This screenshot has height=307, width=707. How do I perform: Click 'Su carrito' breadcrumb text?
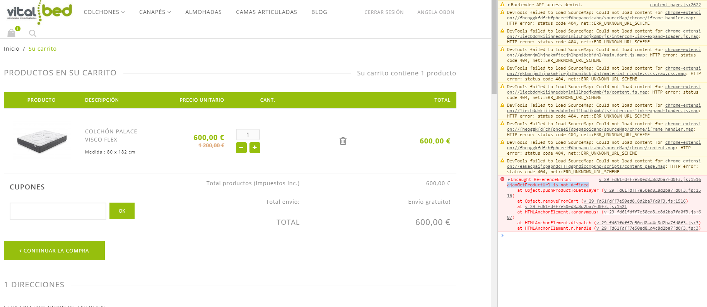[x=43, y=49]
